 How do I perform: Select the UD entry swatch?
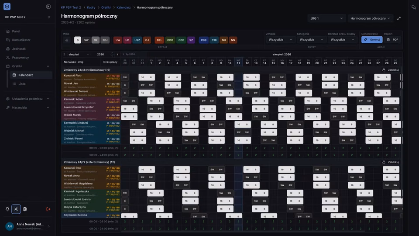click(127, 40)
